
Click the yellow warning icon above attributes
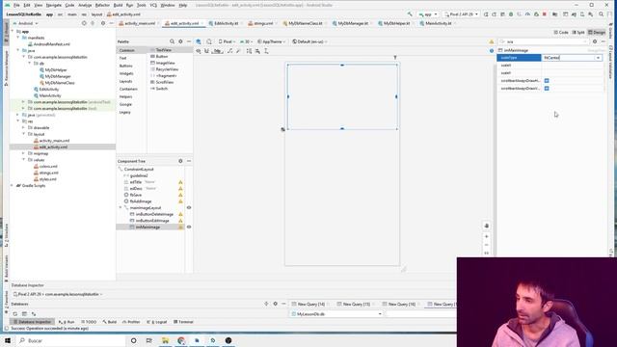[492, 41]
